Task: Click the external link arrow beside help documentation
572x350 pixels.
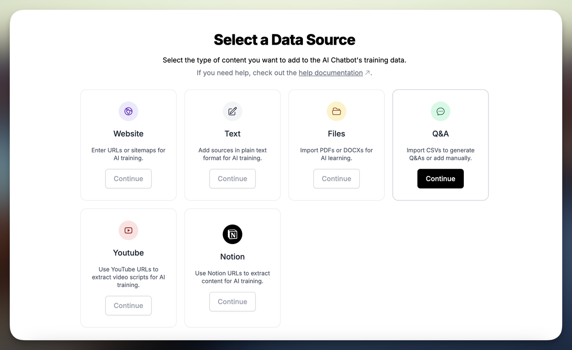Action: coord(366,72)
